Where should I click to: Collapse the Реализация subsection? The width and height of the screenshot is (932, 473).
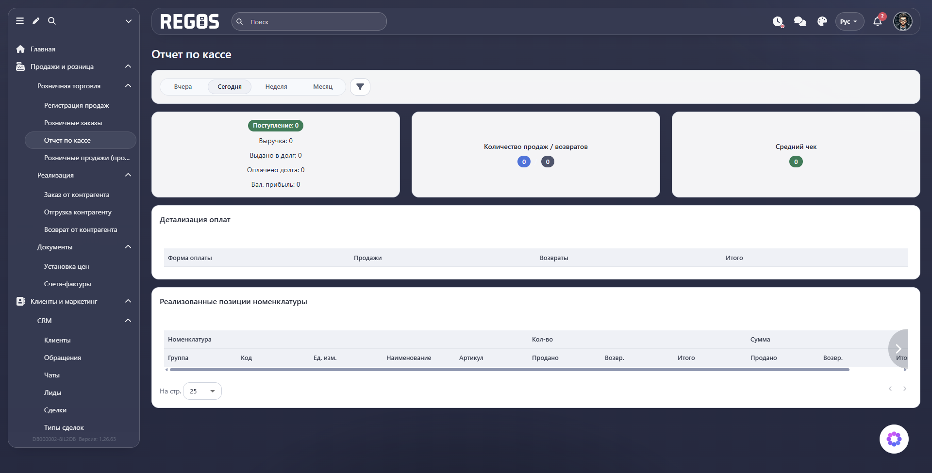tap(128, 175)
